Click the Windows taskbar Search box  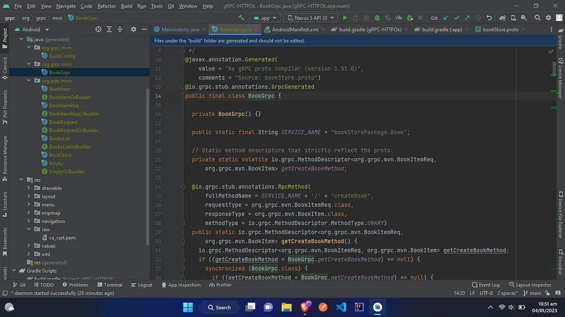(x=219, y=307)
